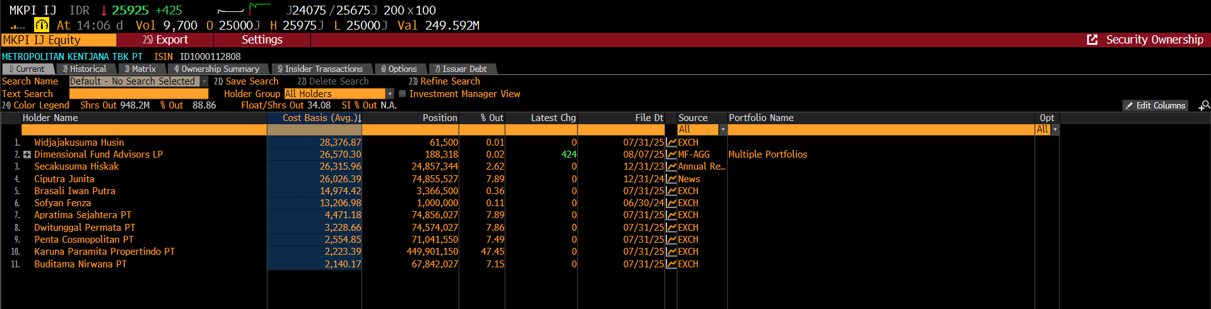This screenshot has height=309, width=1211.
Task: Click the pop-out icon beside Security Ownership
Action: point(1092,40)
